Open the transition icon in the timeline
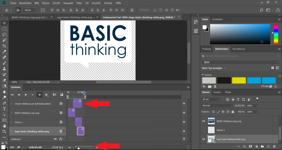 [x=61, y=94]
